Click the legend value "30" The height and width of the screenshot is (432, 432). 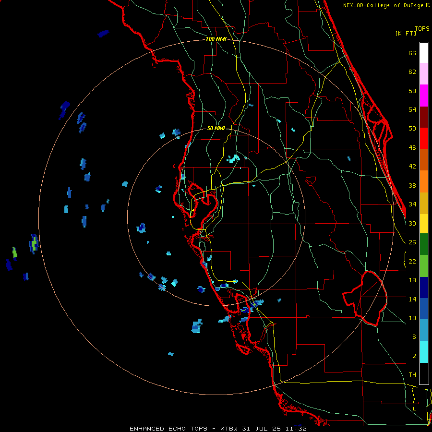[412, 223]
